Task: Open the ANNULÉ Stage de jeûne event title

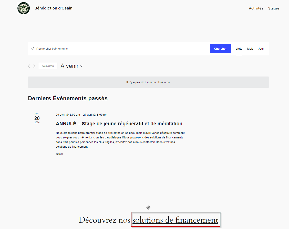Action: [119, 124]
